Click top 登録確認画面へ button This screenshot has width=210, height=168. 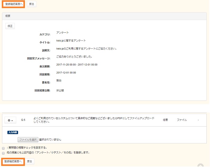(x=13, y=4)
